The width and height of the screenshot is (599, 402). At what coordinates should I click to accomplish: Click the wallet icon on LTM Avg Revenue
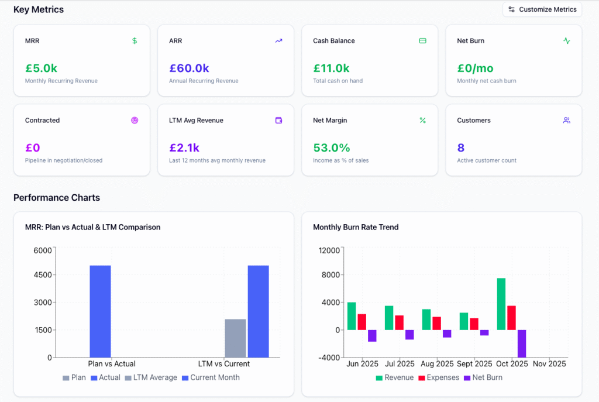pos(278,121)
